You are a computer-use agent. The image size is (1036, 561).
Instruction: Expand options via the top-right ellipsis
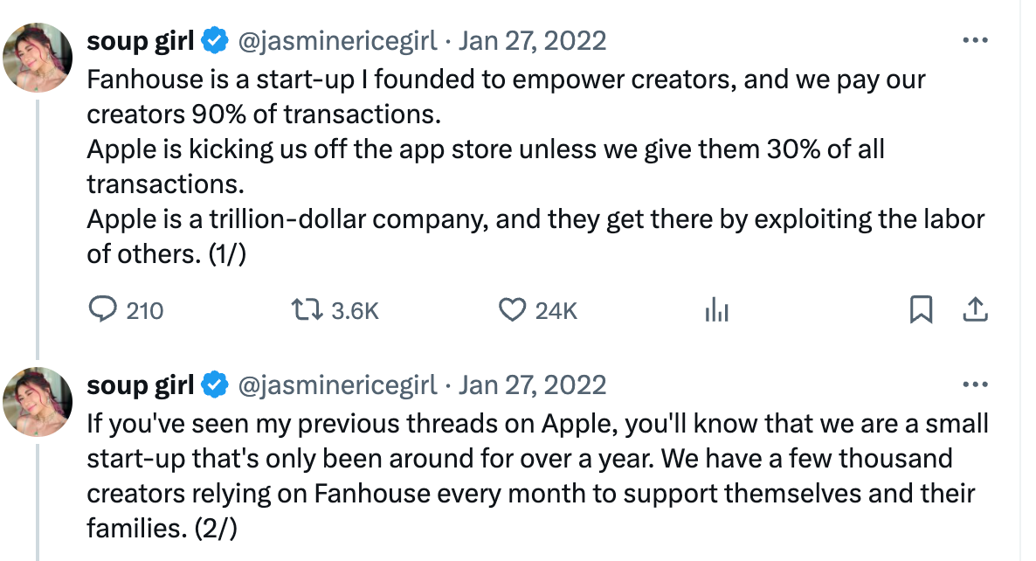click(976, 40)
